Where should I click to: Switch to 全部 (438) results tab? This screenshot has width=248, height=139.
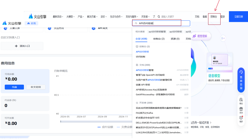[141, 39]
